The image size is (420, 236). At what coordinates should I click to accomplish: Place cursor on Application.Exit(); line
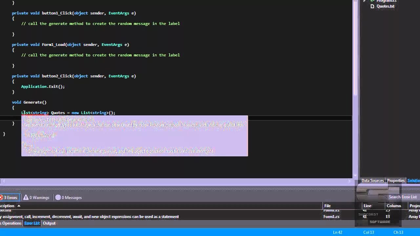coord(43,87)
